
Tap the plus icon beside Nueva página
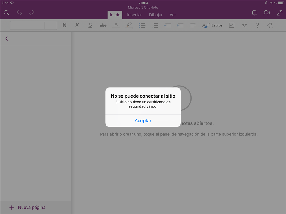12,207
